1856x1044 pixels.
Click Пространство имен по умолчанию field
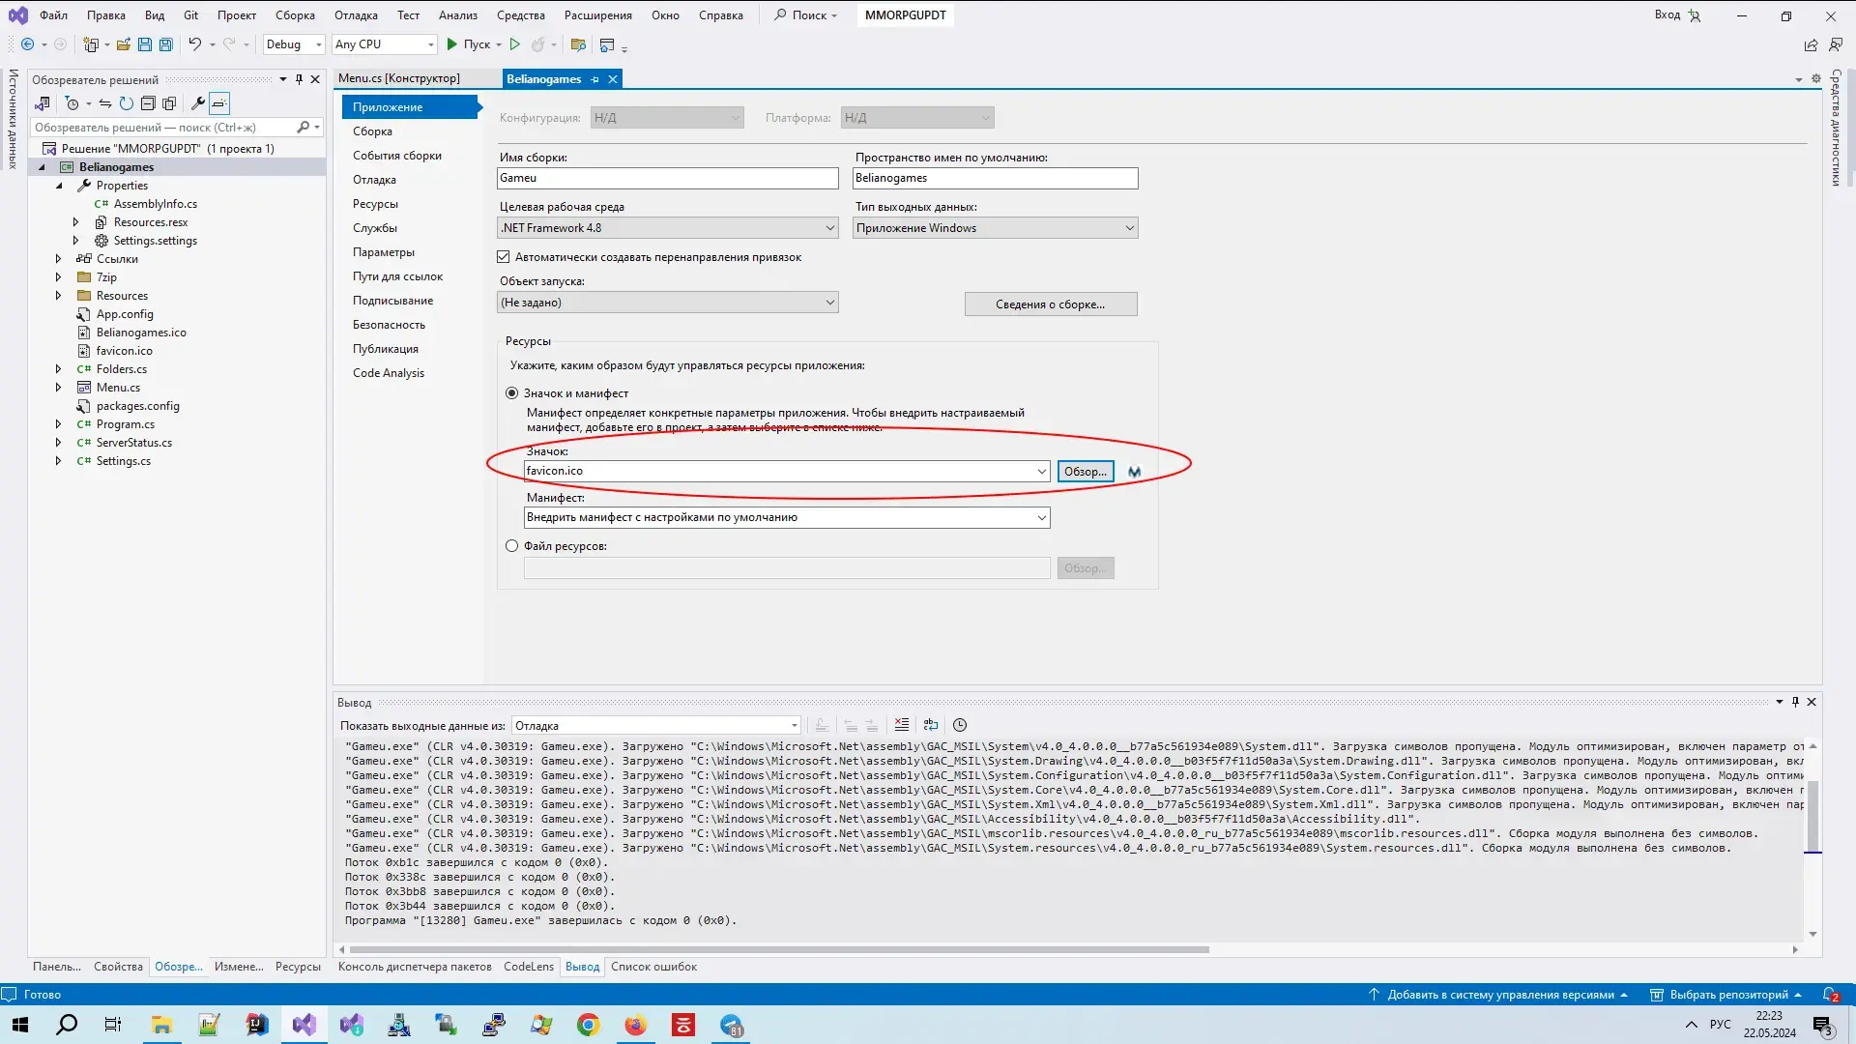click(x=995, y=178)
